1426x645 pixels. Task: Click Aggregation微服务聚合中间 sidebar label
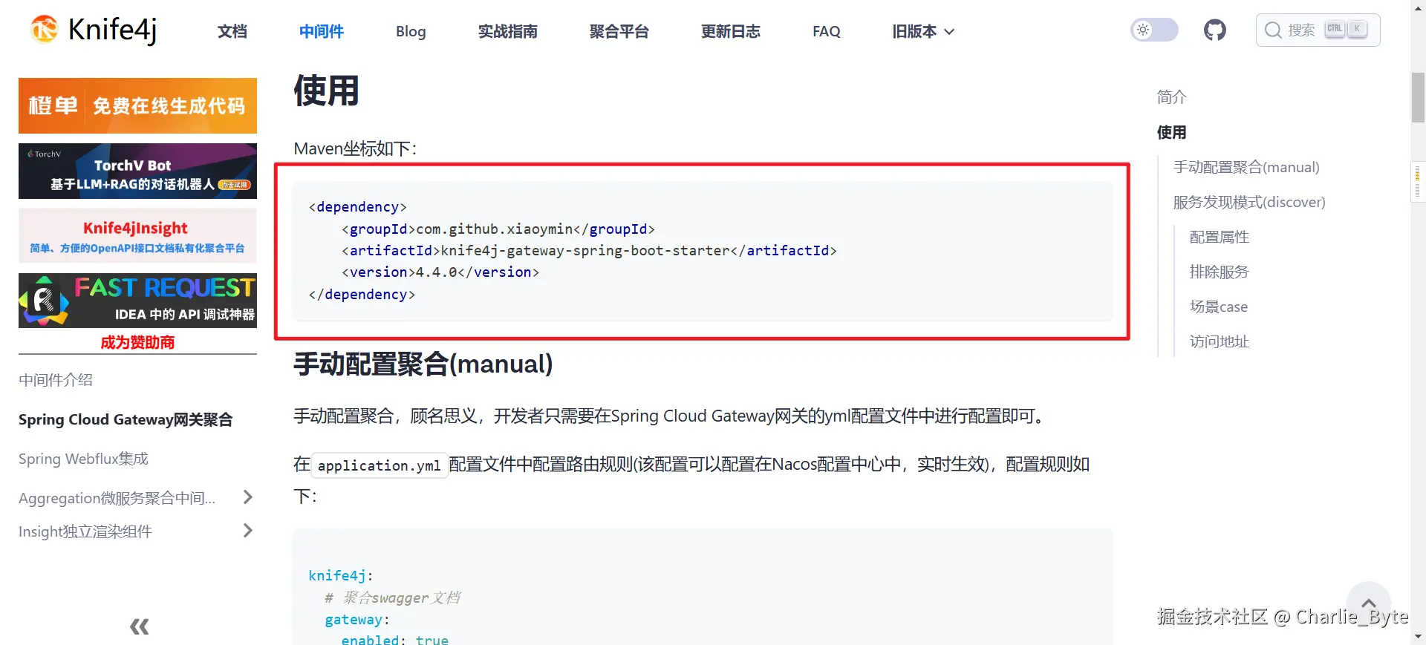click(117, 498)
